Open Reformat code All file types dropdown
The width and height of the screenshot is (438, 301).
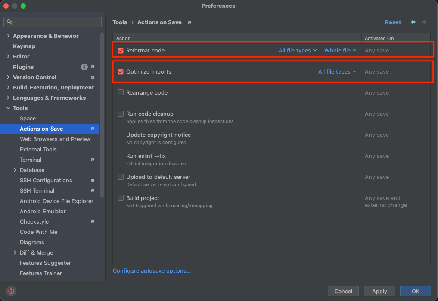coord(298,50)
